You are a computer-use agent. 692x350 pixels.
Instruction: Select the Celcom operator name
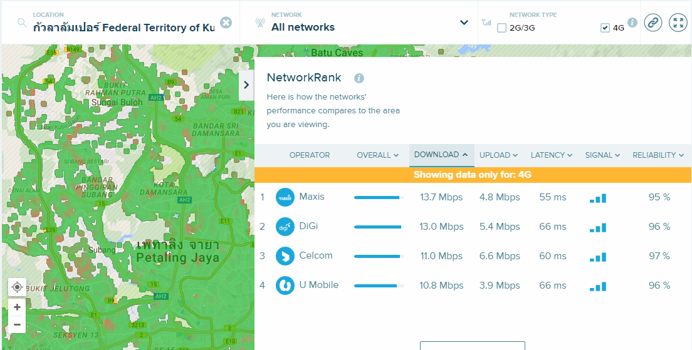pyautogui.click(x=316, y=255)
